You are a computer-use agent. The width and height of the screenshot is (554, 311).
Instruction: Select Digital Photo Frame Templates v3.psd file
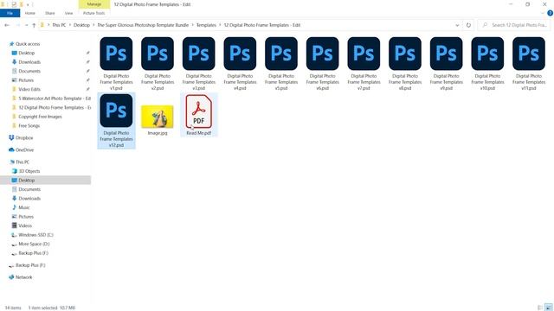pos(198,63)
